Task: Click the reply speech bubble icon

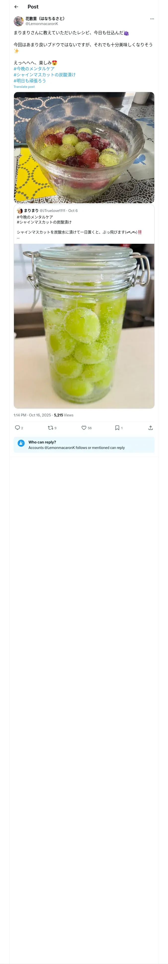Action: tap(17, 428)
